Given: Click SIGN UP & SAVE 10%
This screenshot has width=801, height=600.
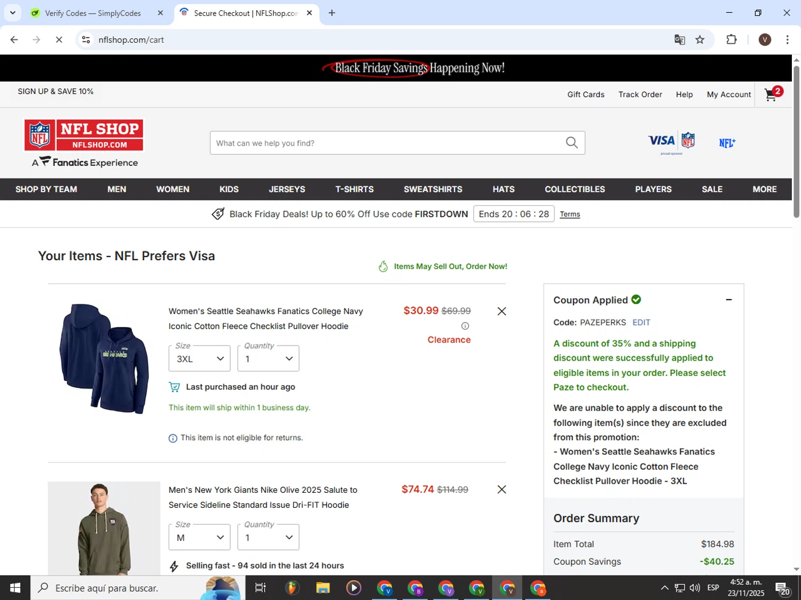Looking at the screenshot, I should tap(56, 91).
